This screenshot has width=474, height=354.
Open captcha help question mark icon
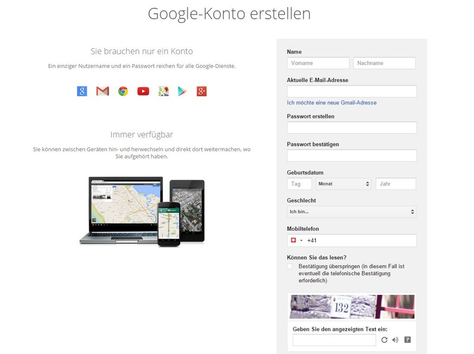(408, 340)
